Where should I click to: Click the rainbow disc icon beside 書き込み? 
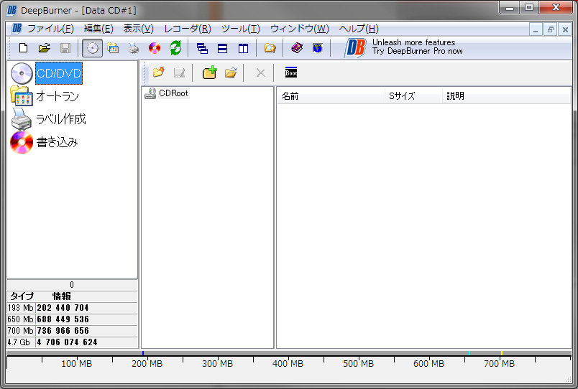pyautogui.click(x=22, y=142)
